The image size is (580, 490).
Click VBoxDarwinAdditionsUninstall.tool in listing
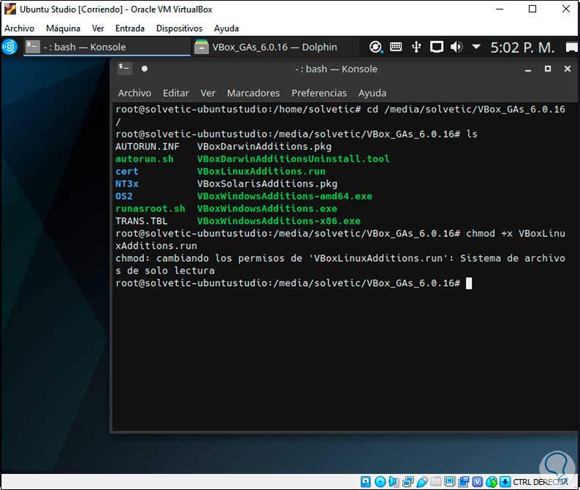pyautogui.click(x=293, y=159)
